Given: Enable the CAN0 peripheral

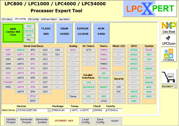Looking at the screenshot, I should coord(8,64).
